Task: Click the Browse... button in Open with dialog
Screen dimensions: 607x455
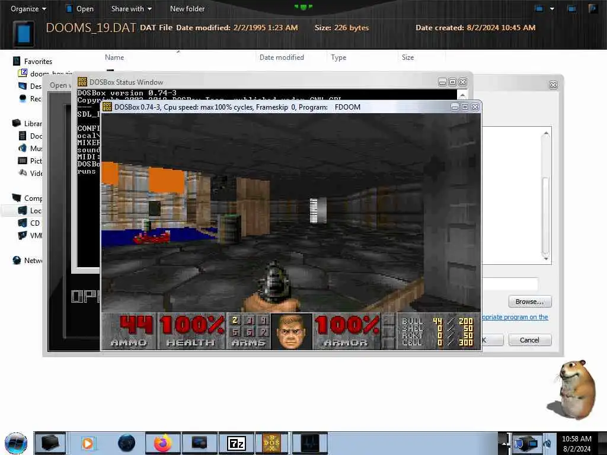Action: coord(529,302)
